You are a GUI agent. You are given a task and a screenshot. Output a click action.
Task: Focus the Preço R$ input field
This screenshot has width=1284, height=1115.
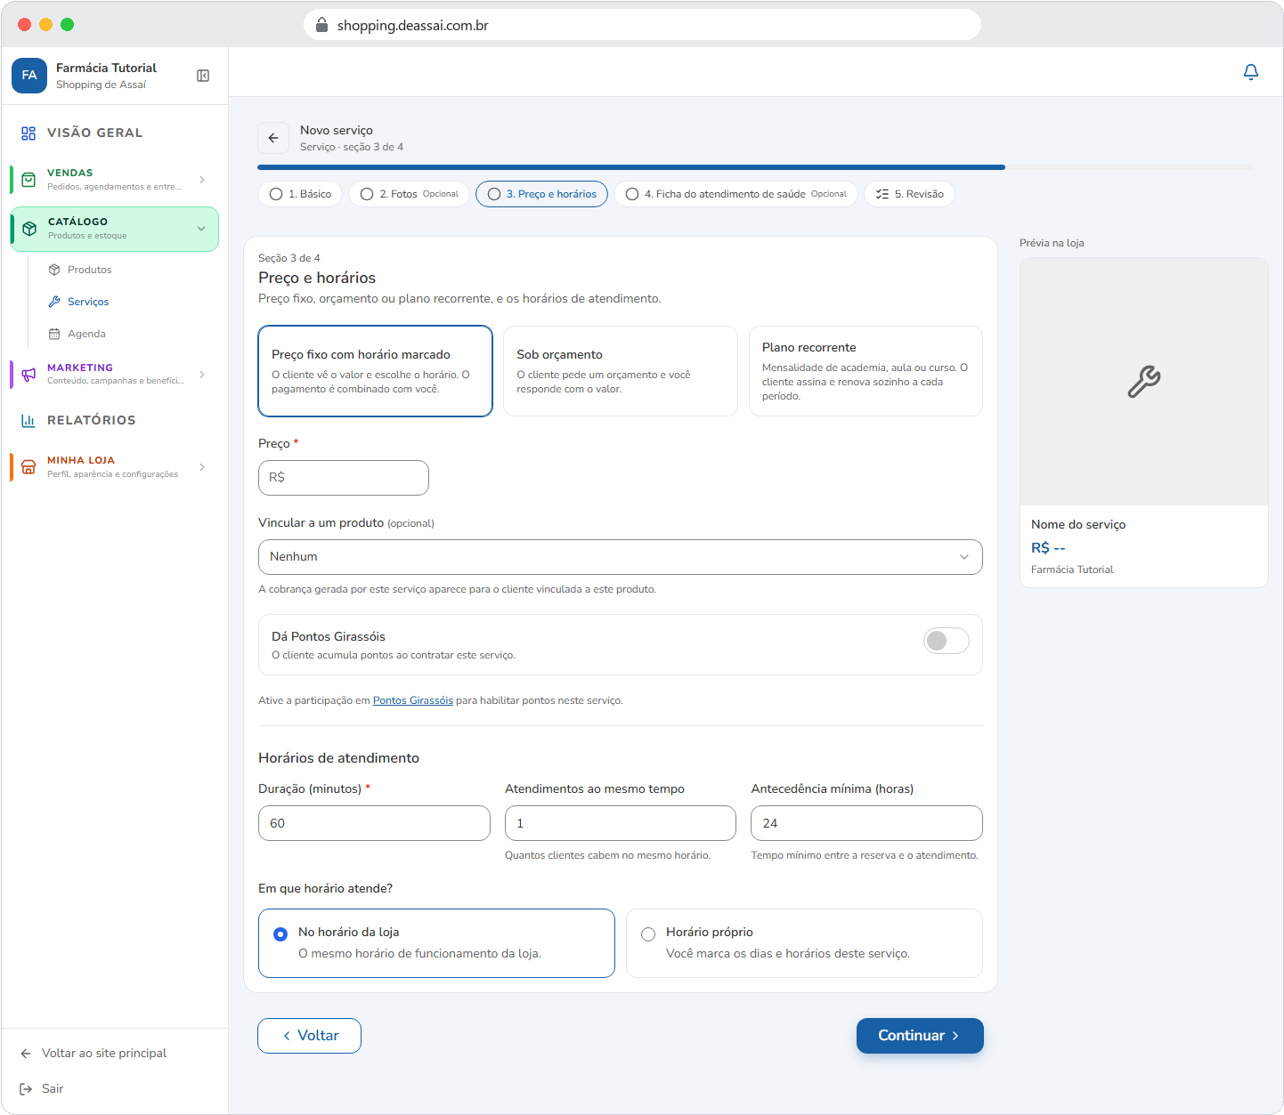[344, 478]
